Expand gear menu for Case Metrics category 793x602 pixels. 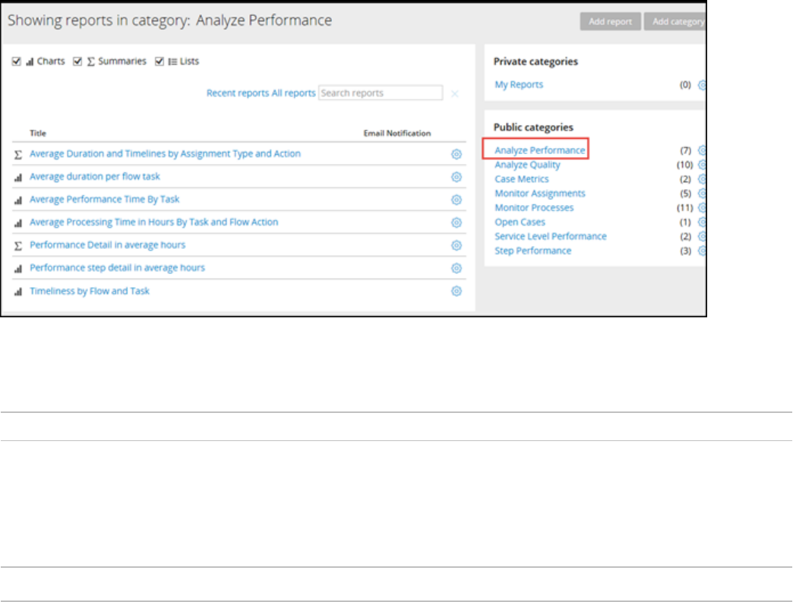[702, 179]
